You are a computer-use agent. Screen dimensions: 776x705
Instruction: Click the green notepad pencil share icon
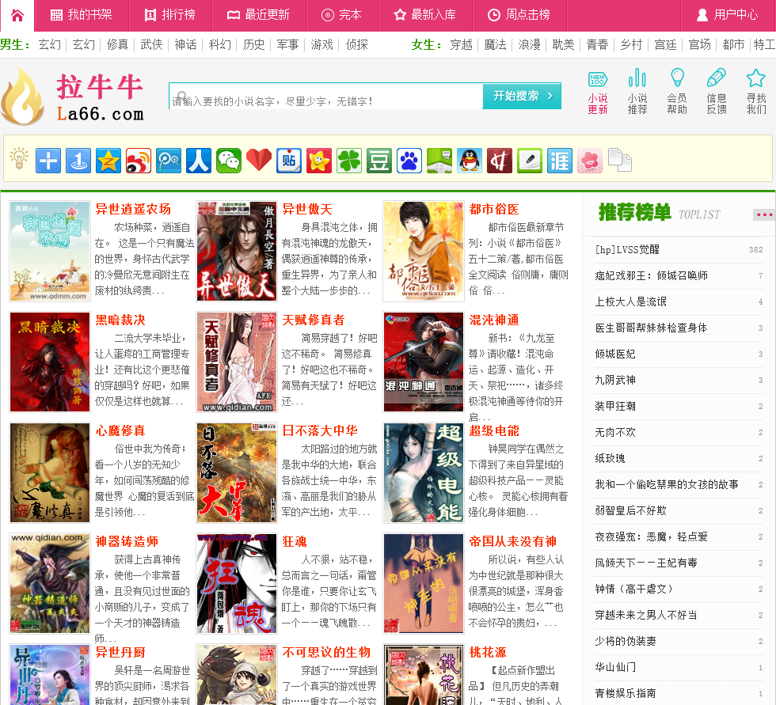530,161
